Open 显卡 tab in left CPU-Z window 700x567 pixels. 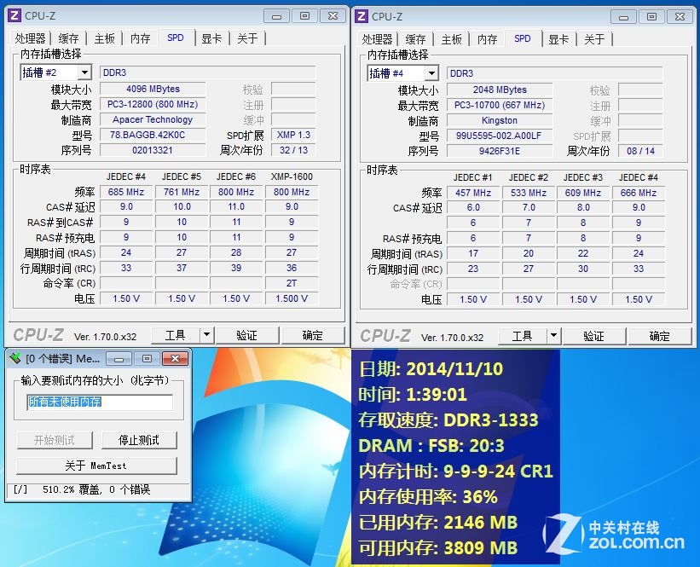(x=211, y=38)
